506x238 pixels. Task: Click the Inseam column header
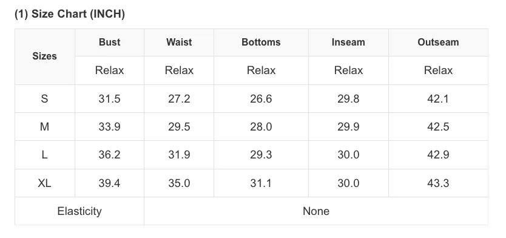coord(348,42)
